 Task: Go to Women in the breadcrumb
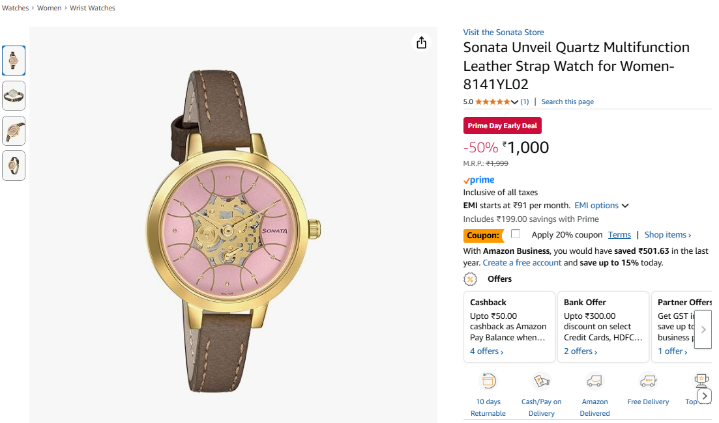tap(50, 8)
